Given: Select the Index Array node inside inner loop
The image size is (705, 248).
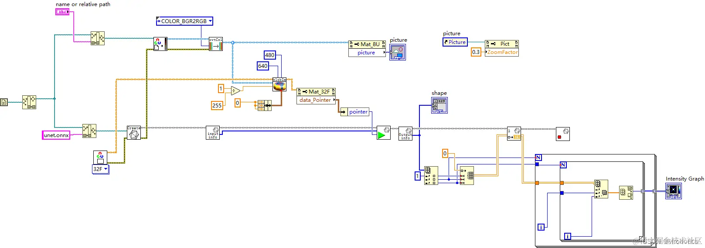Looking at the screenshot, I should coord(601,189).
